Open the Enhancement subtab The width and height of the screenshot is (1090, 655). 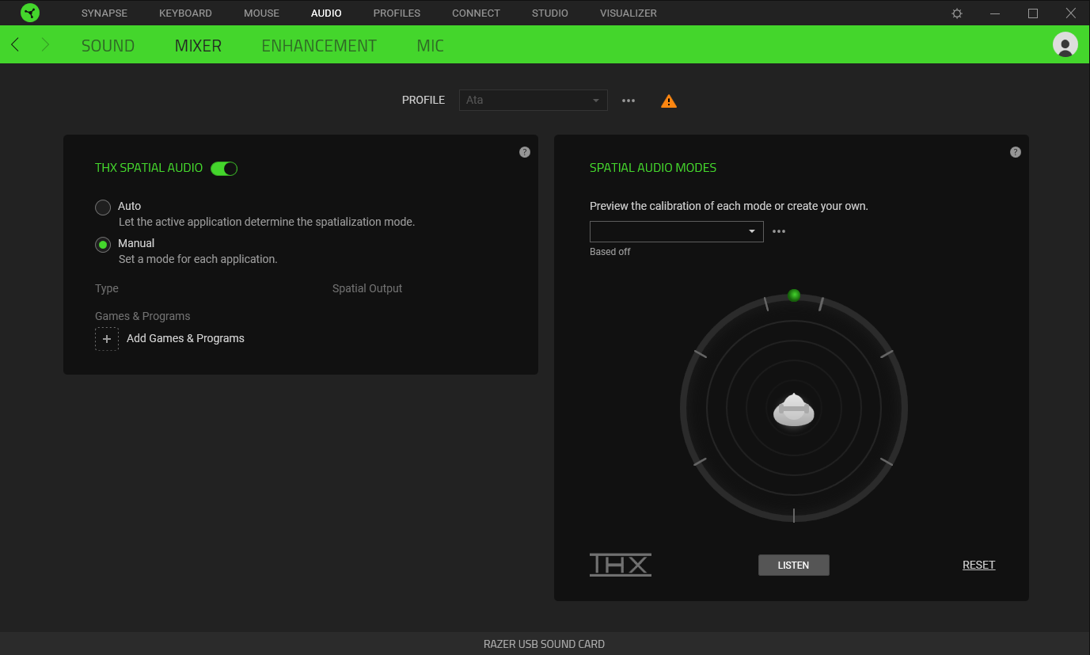pyautogui.click(x=319, y=46)
